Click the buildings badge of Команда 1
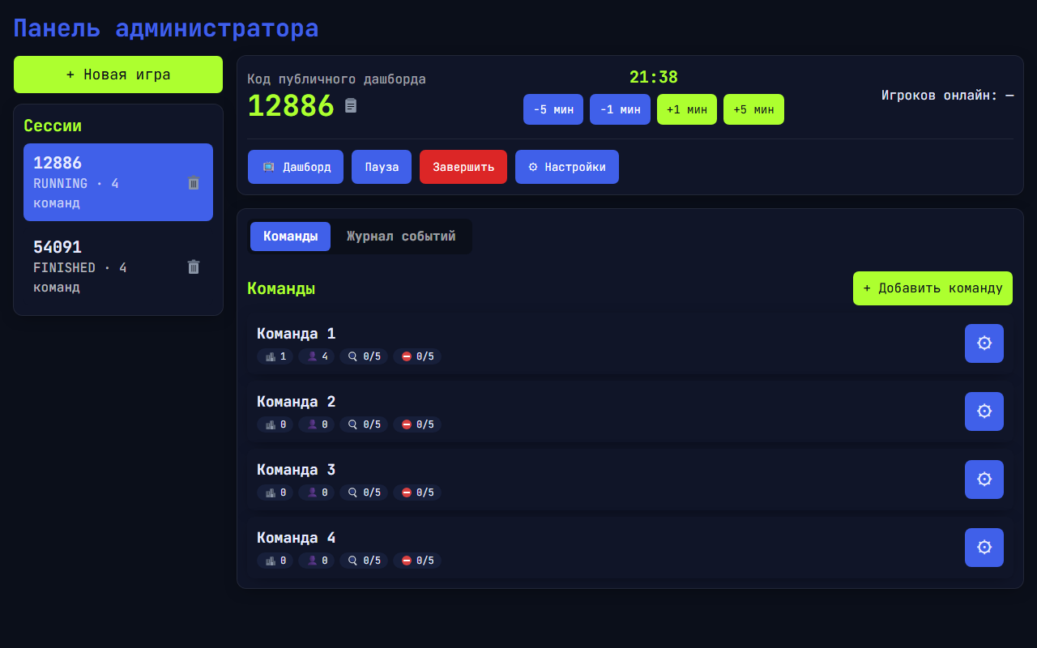1037x648 pixels. (x=275, y=356)
